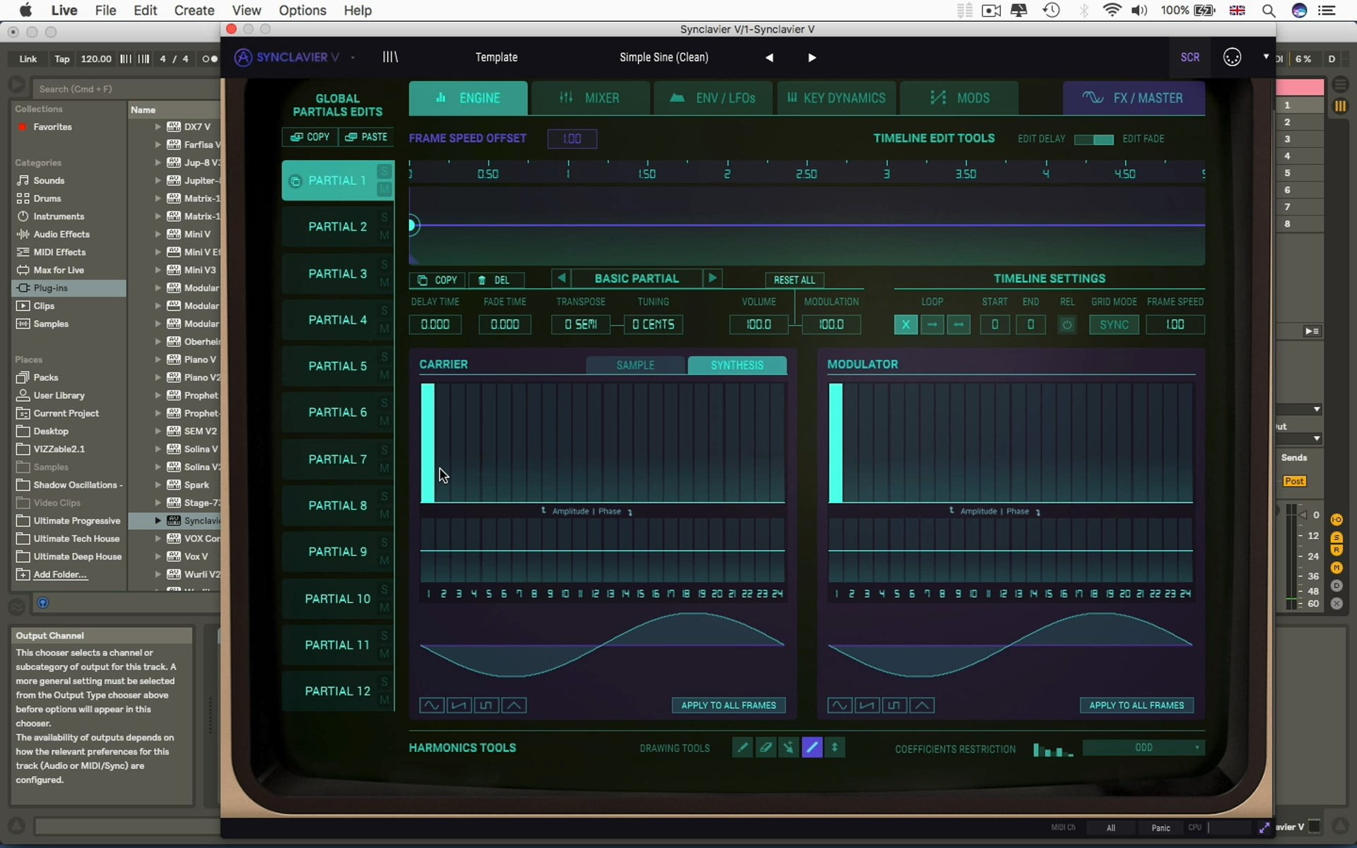1357x848 pixels.
Task: Solo Partial 2 with its S button
Action: click(x=384, y=217)
